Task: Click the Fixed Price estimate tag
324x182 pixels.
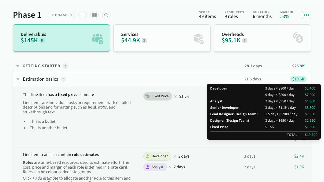Action: [x=158, y=96]
